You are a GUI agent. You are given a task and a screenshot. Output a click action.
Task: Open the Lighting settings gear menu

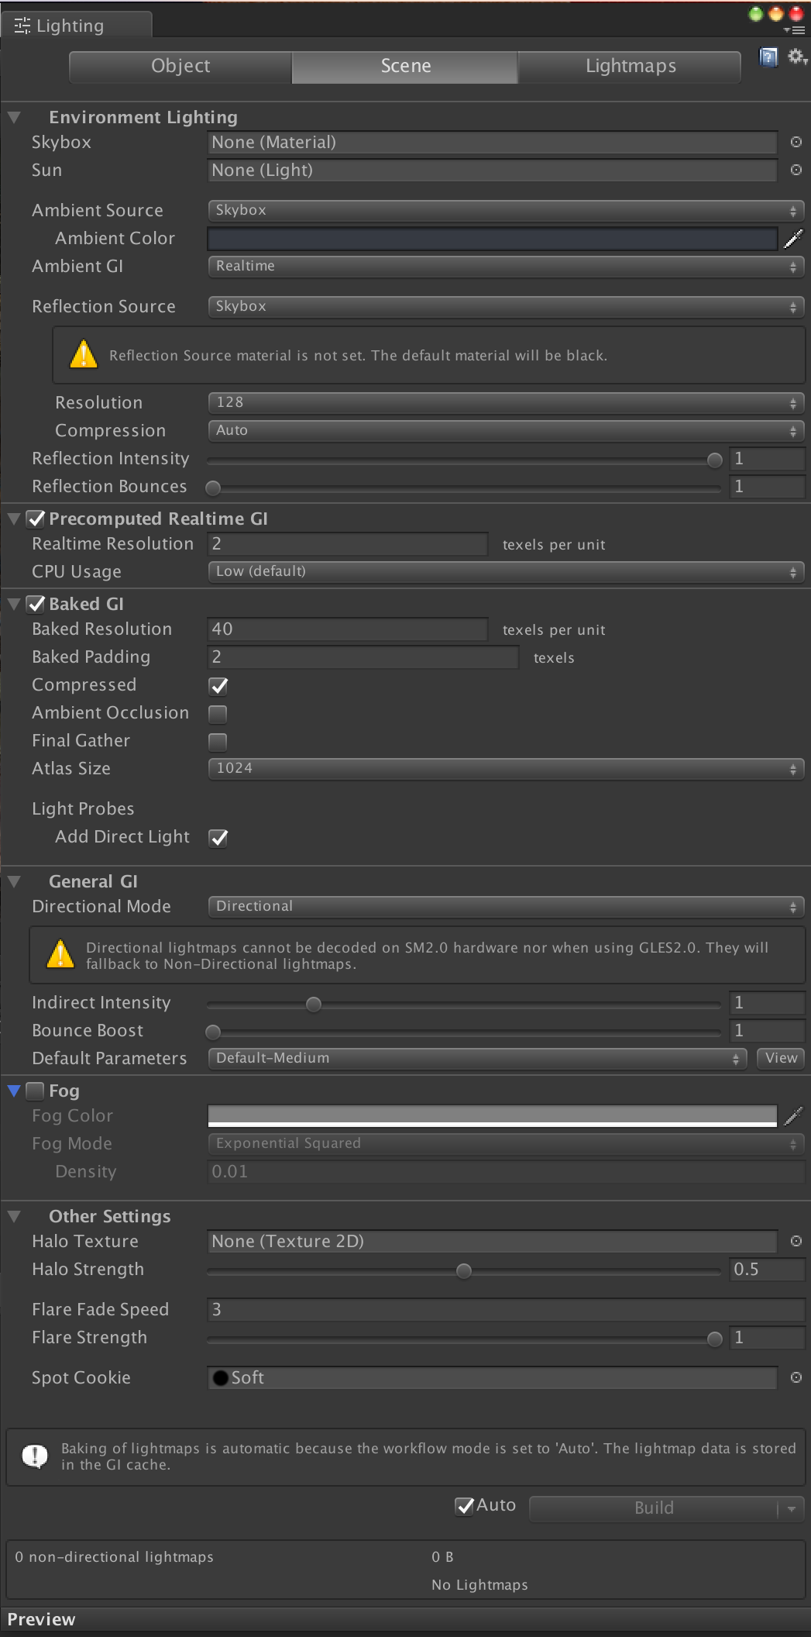[796, 57]
